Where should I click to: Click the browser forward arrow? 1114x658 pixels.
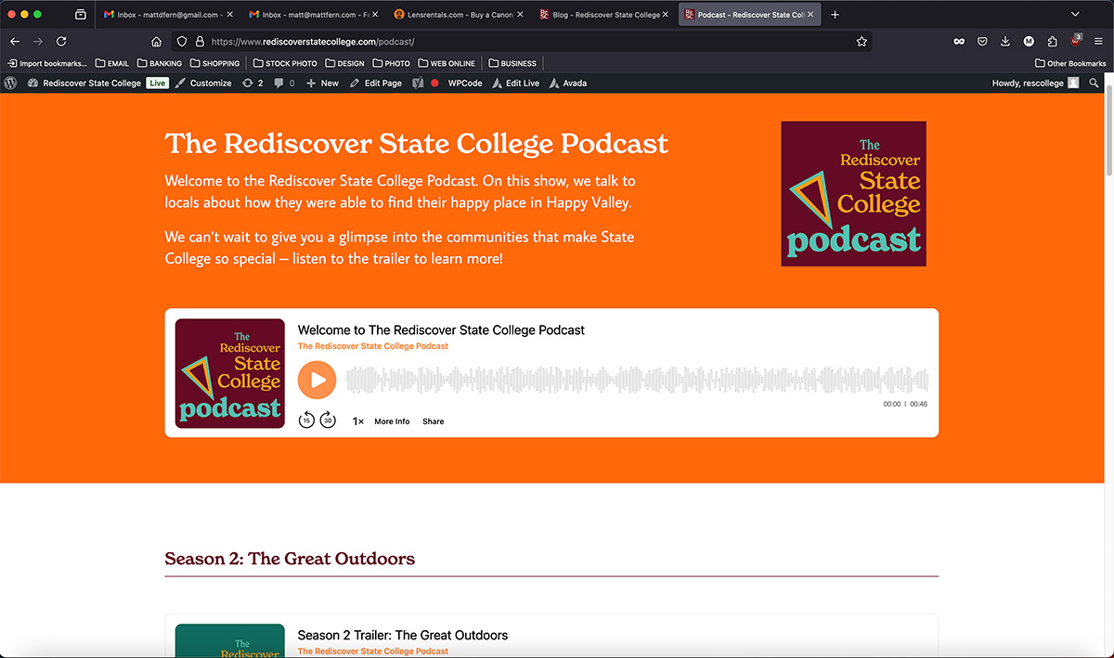coord(38,42)
